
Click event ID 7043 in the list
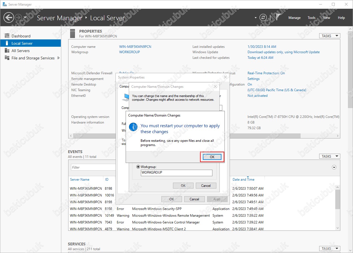(x=108, y=222)
